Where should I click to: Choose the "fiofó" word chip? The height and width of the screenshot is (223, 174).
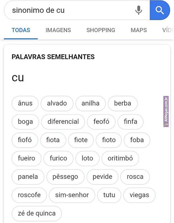25,140
